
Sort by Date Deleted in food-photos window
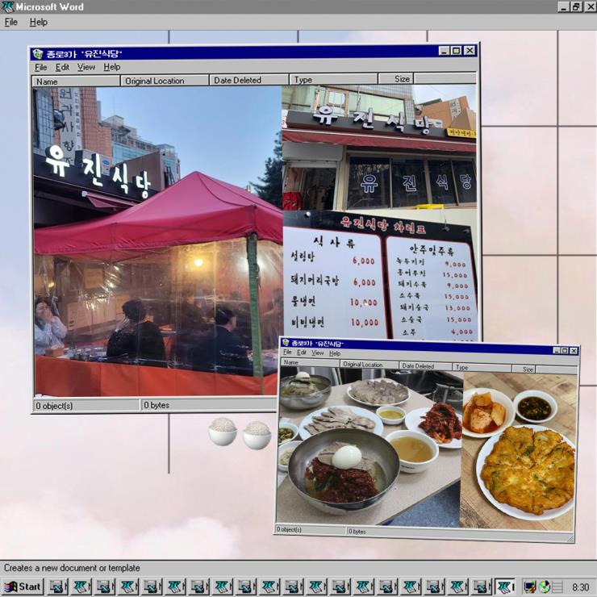coord(426,366)
